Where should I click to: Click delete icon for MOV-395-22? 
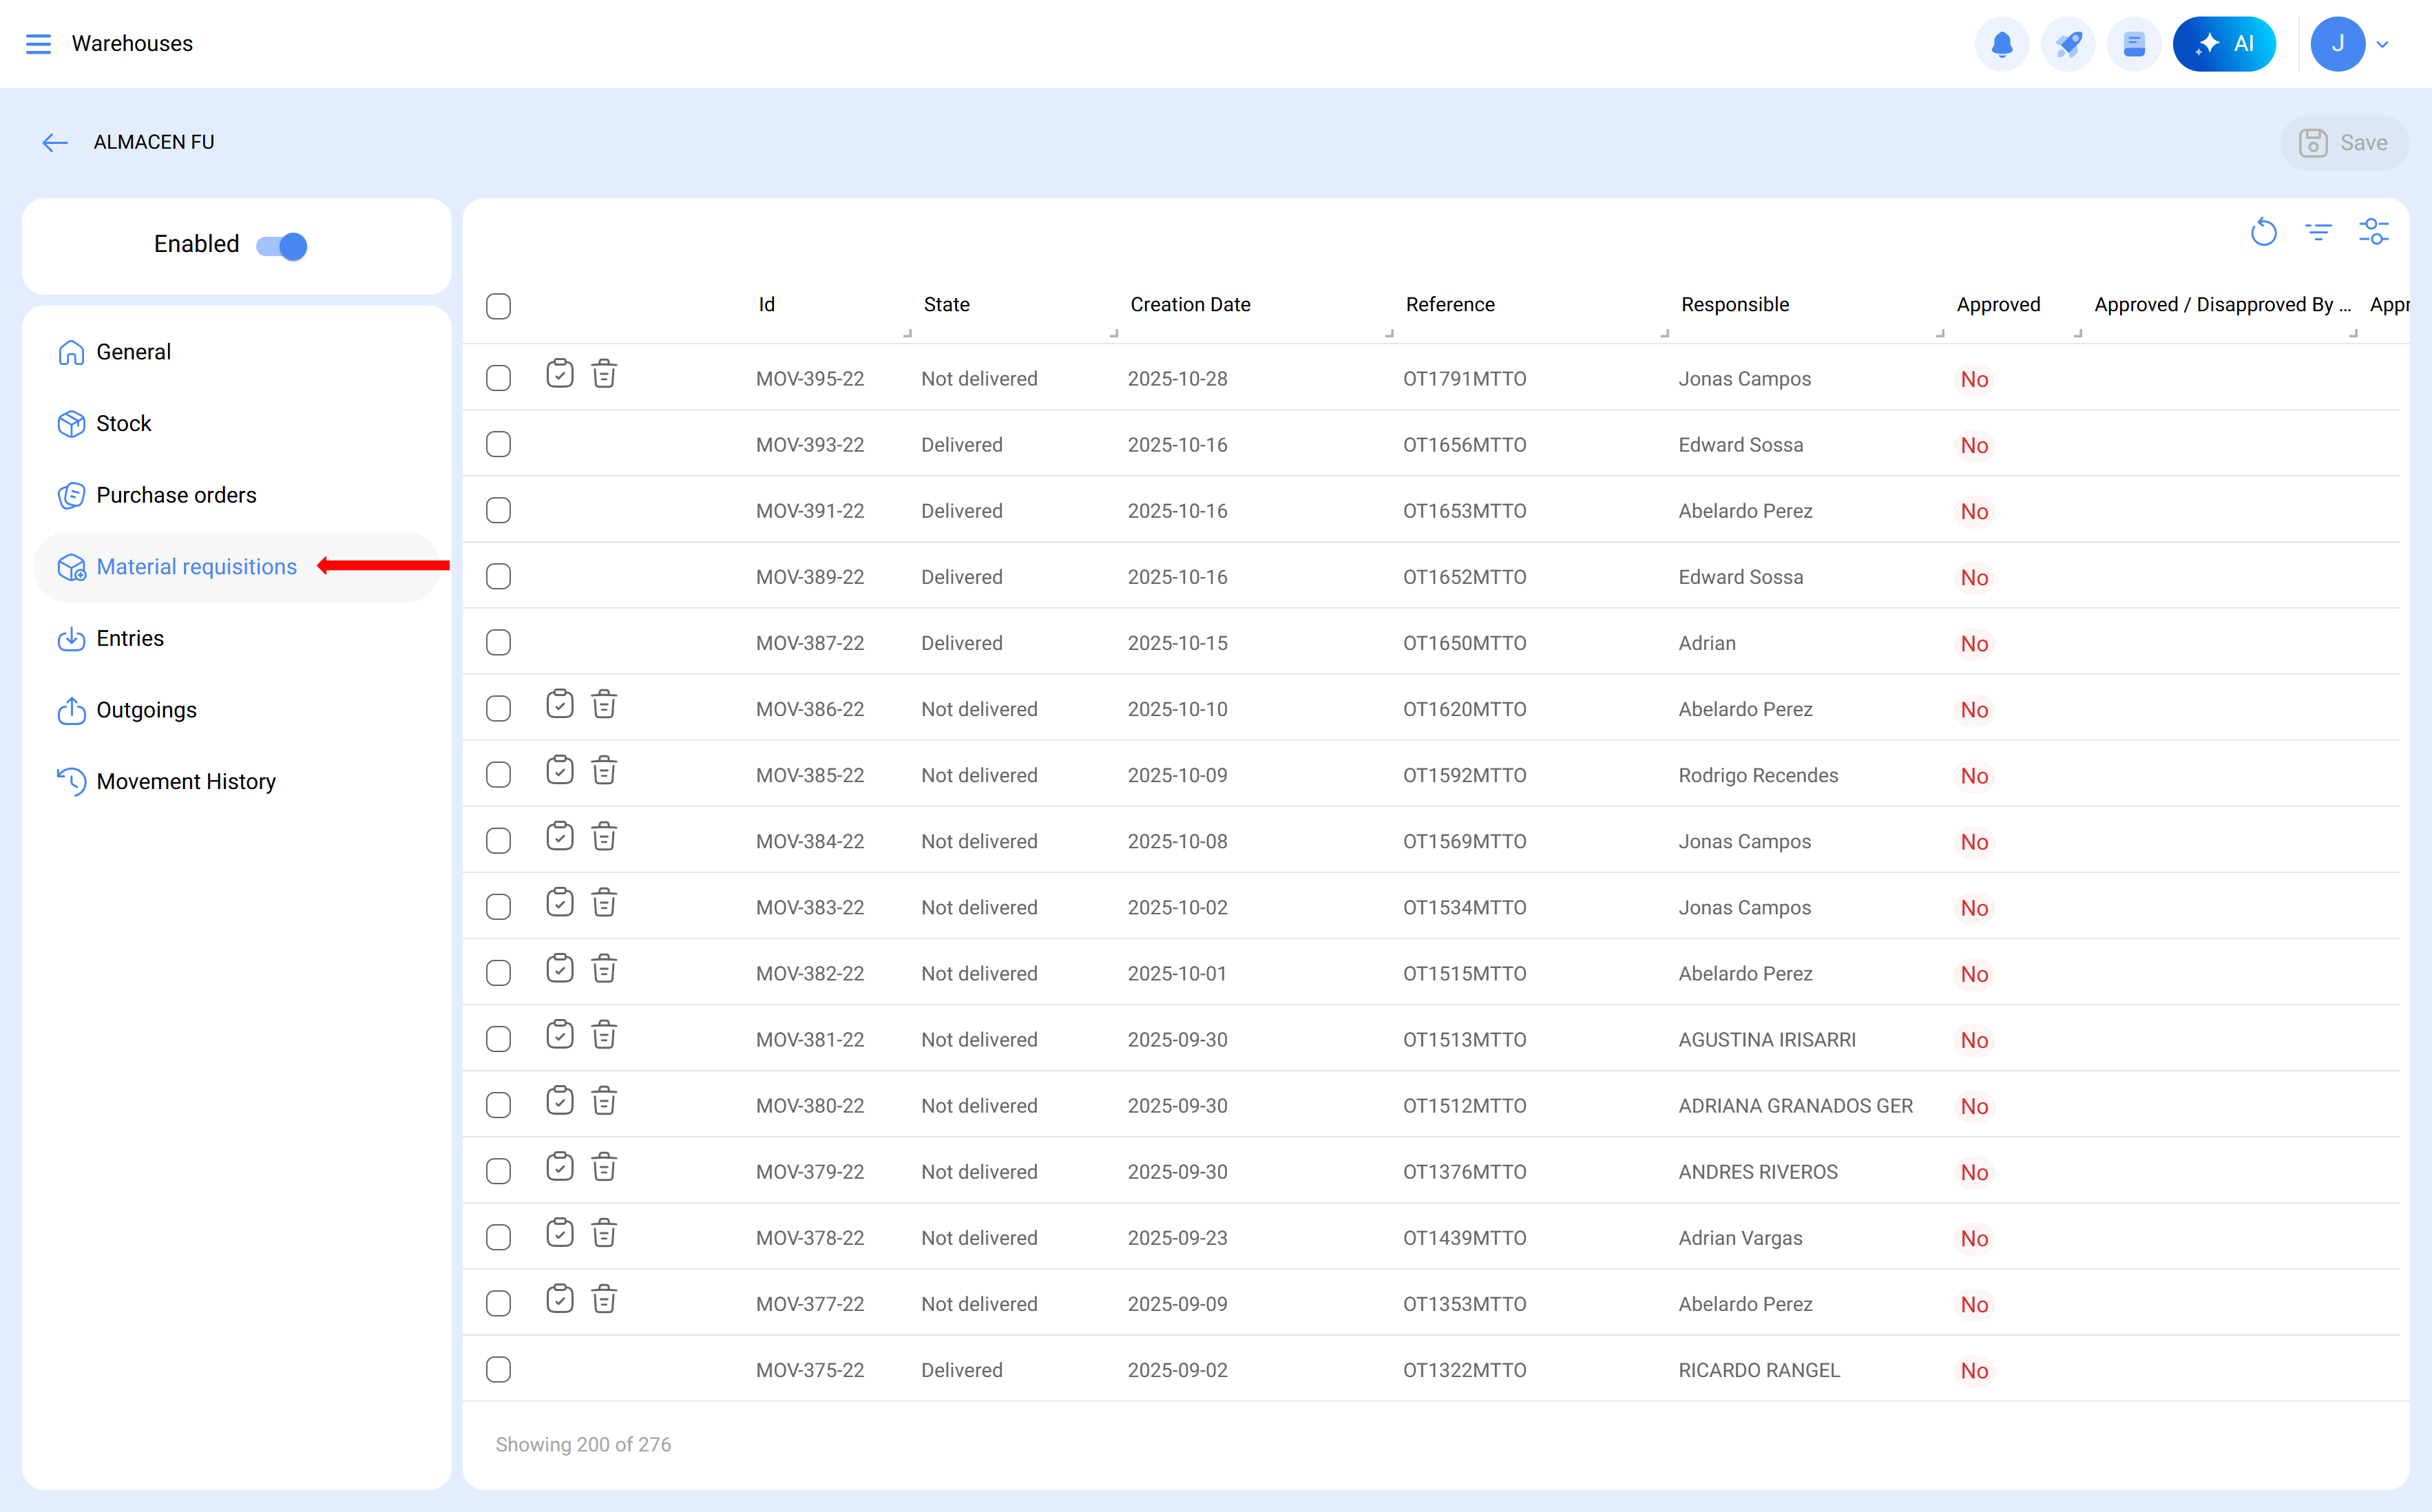click(604, 375)
